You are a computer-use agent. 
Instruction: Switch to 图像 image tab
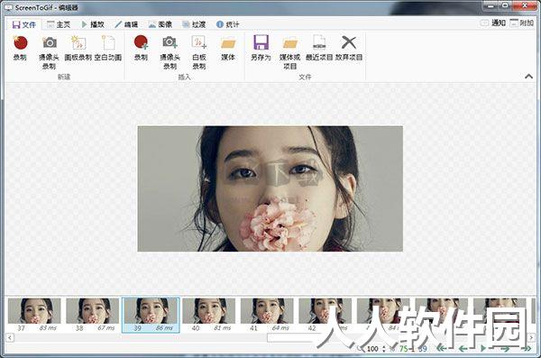[160, 24]
